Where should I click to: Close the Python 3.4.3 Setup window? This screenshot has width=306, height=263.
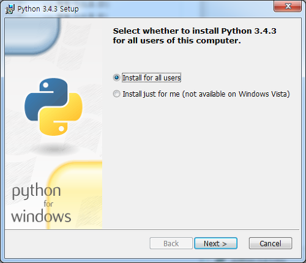(x=288, y=6)
